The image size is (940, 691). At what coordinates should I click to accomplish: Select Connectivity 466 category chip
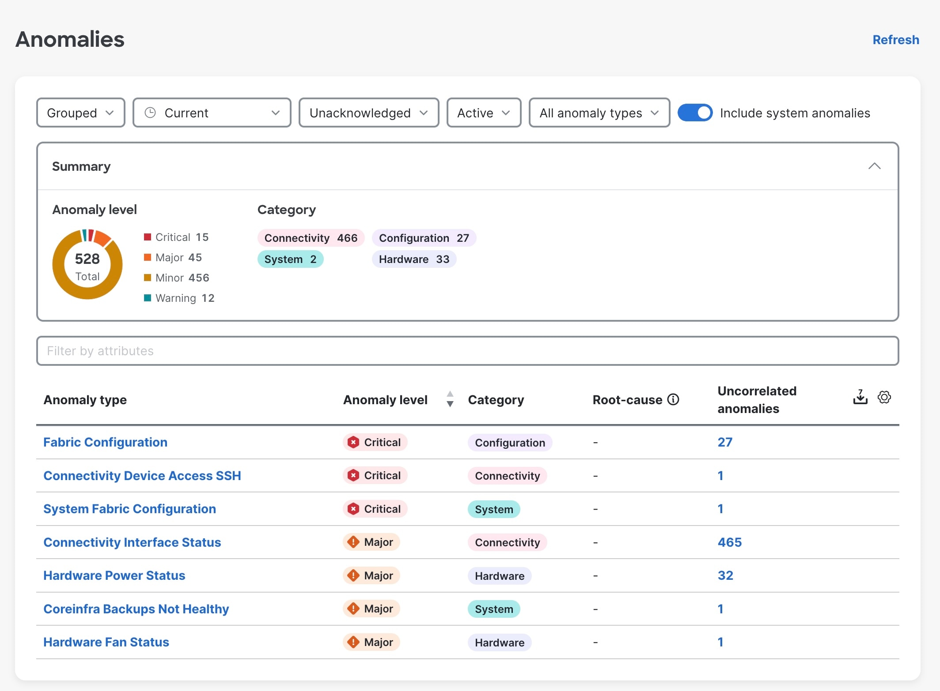pyautogui.click(x=311, y=238)
